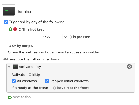Image resolution: width=139 pixels, height=105 pixels.
Task: Change 'leave it at the front' option
Action: tap(71, 88)
